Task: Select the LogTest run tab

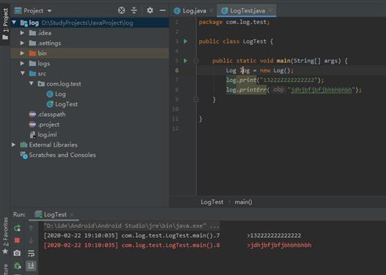Action: (51, 214)
